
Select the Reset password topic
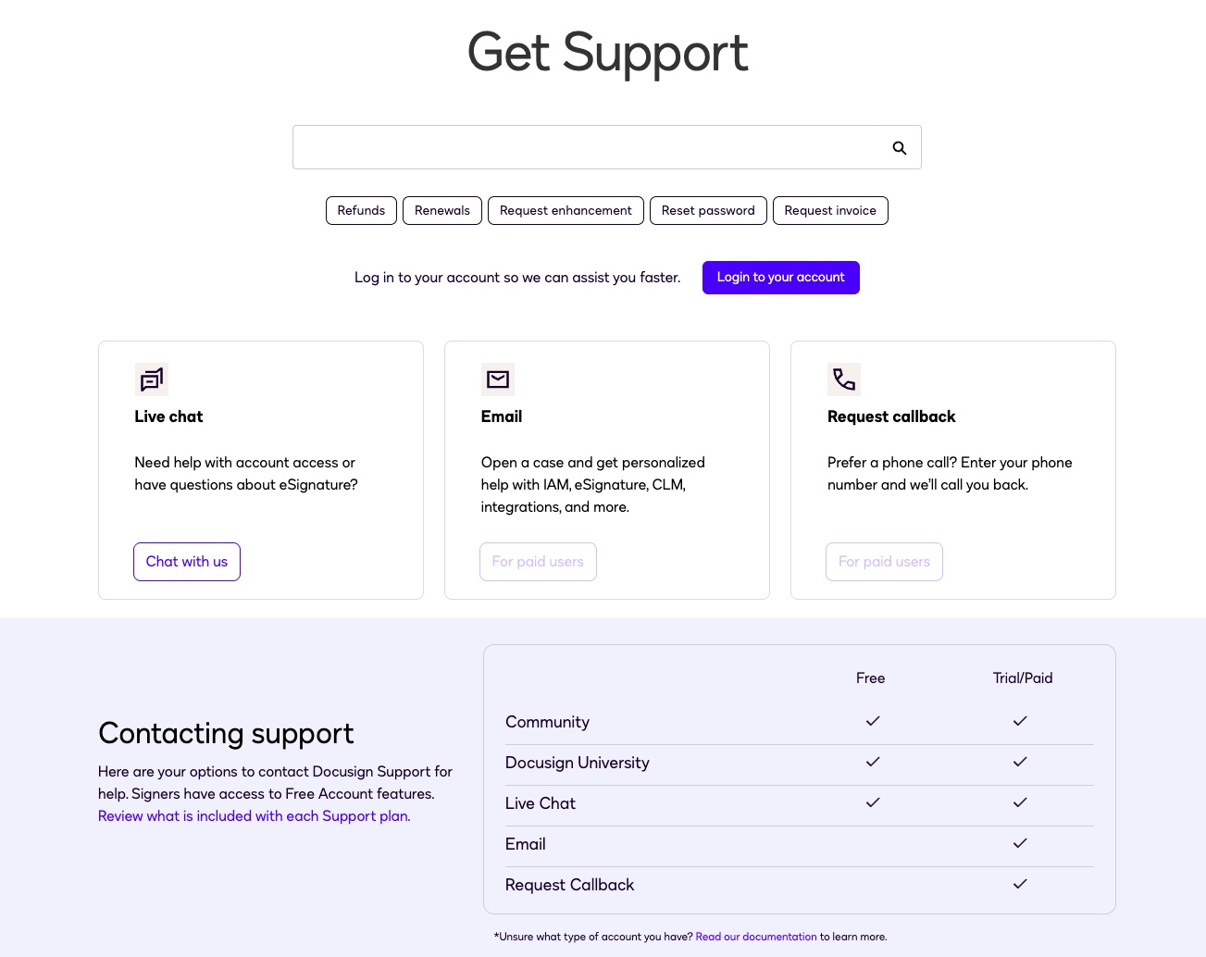click(708, 210)
